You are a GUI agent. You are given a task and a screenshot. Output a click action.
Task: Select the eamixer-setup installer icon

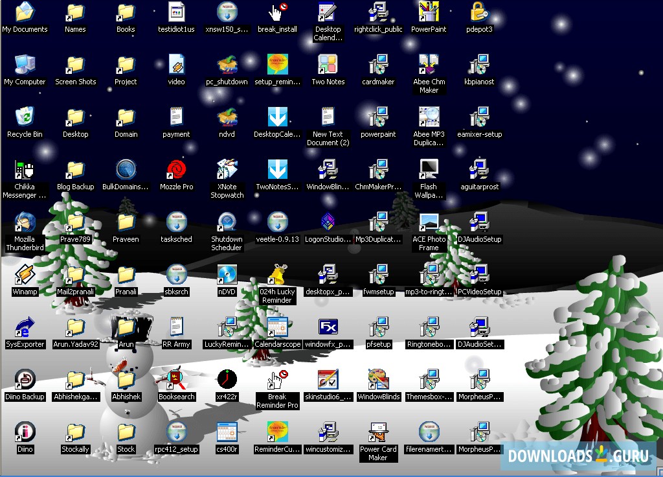(479, 117)
